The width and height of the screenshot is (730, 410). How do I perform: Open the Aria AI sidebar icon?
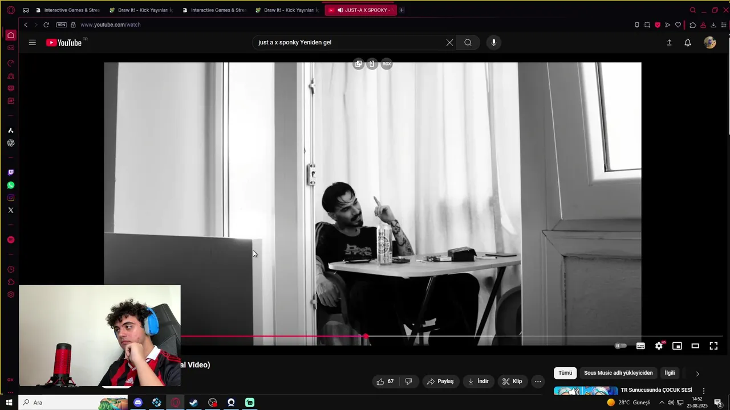(11, 130)
